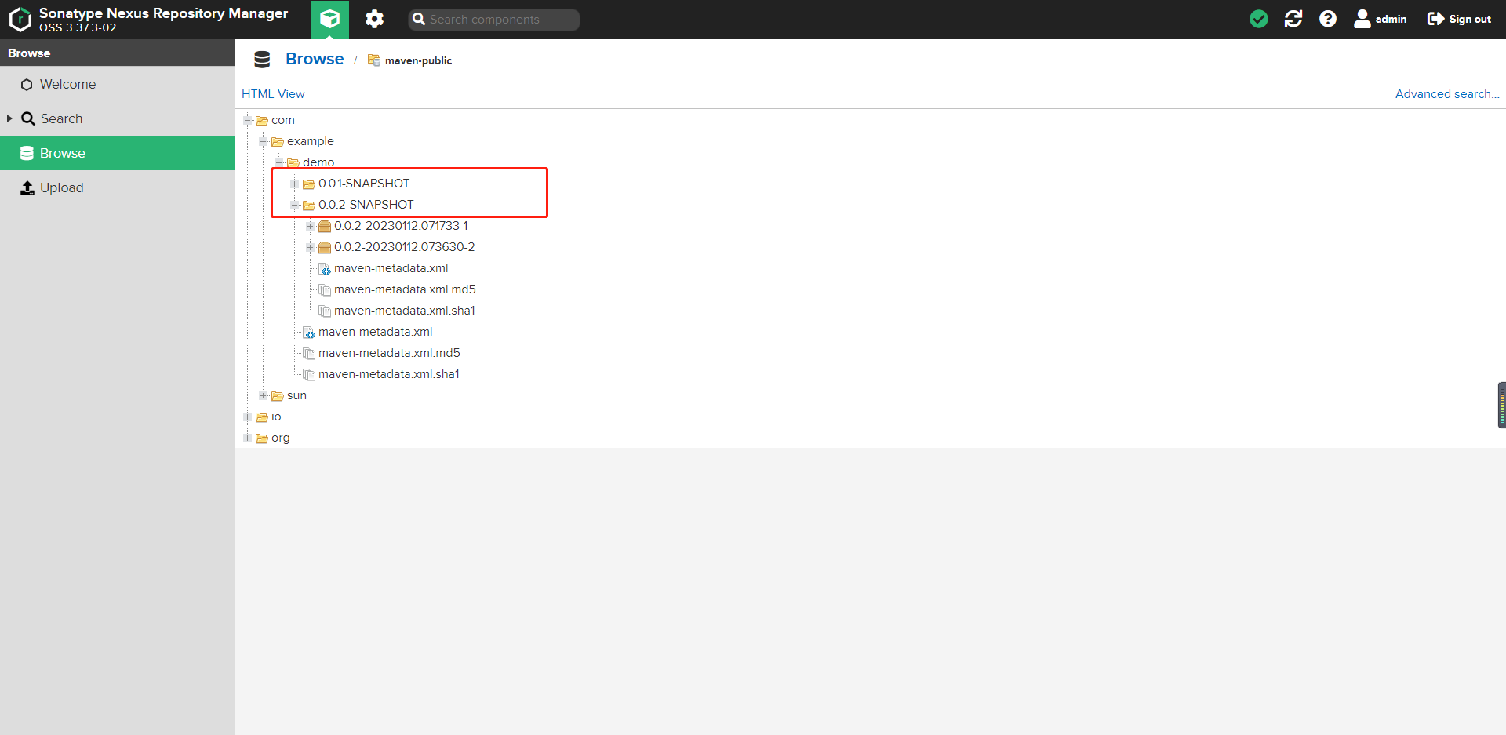Viewport: 1506px width, 735px height.
Task: Focus the Search components field
Action: pos(494,20)
